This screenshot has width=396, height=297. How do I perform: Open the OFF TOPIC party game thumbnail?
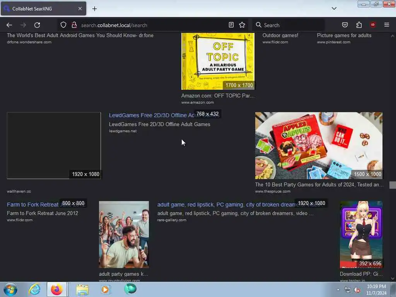(x=218, y=61)
